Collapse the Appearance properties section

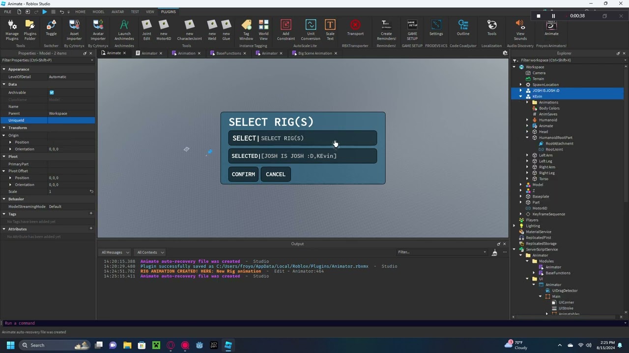[x=4, y=69]
